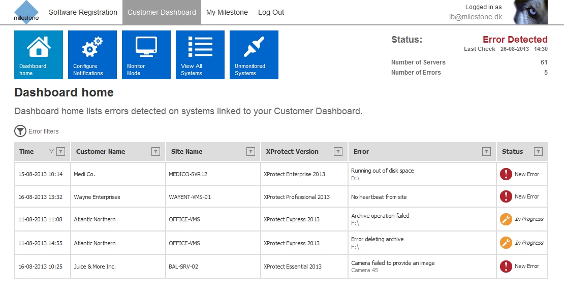The image size is (564, 299).
Task: Click In Progress wrench icon for Error deleting archive
Action: click(506, 243)
